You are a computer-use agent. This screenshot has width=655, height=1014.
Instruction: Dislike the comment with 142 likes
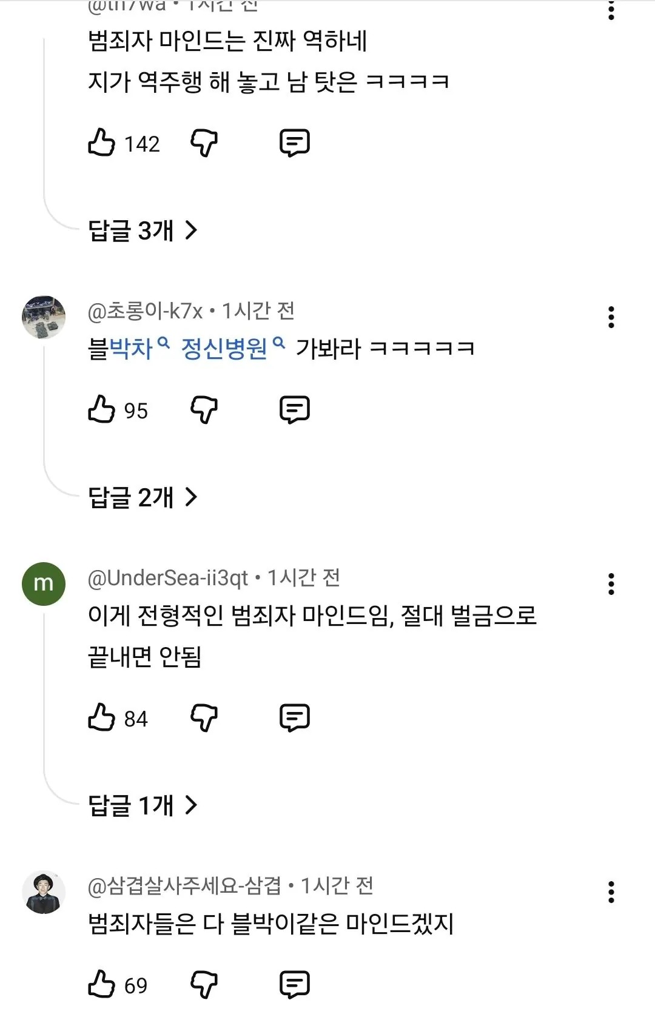(204, 143)
